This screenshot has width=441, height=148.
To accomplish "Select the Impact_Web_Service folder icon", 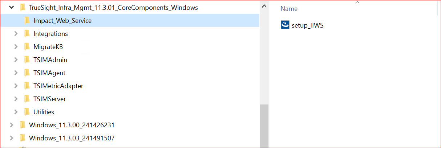I will [27, 21].
